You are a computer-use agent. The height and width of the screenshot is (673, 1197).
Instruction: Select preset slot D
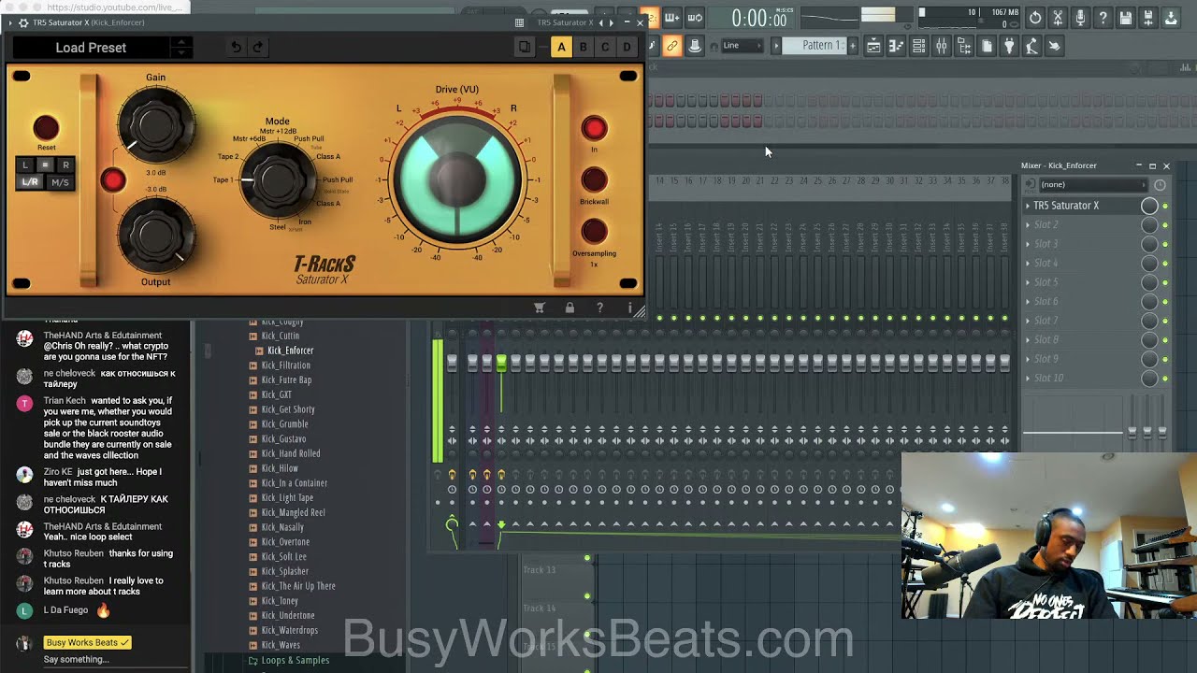click(x=627, y=47)
